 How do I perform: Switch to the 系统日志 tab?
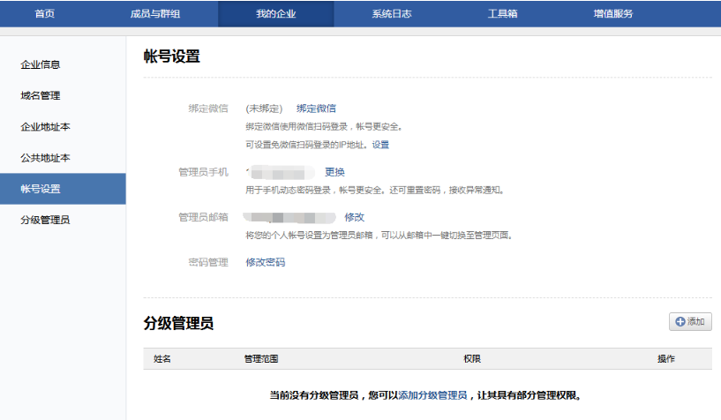pyautogui.click(x=392, y=13)
